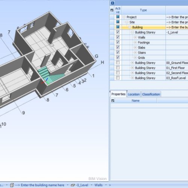
Task: Expand the Footings tree node
Action: 135,42
